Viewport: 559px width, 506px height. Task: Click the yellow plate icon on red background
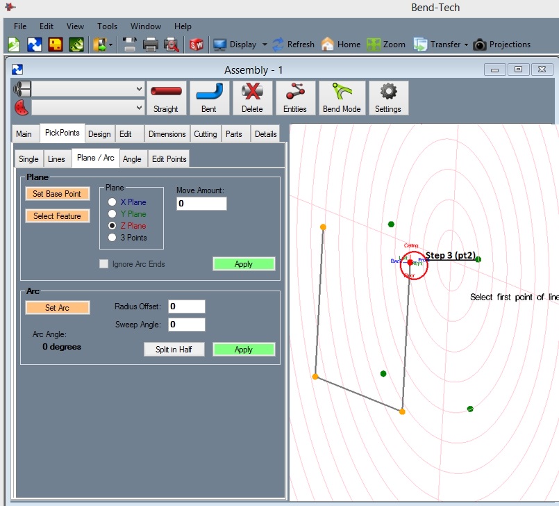[56, 44]
